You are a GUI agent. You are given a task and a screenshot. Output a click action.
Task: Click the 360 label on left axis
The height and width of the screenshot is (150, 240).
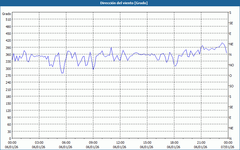point(7,55)
